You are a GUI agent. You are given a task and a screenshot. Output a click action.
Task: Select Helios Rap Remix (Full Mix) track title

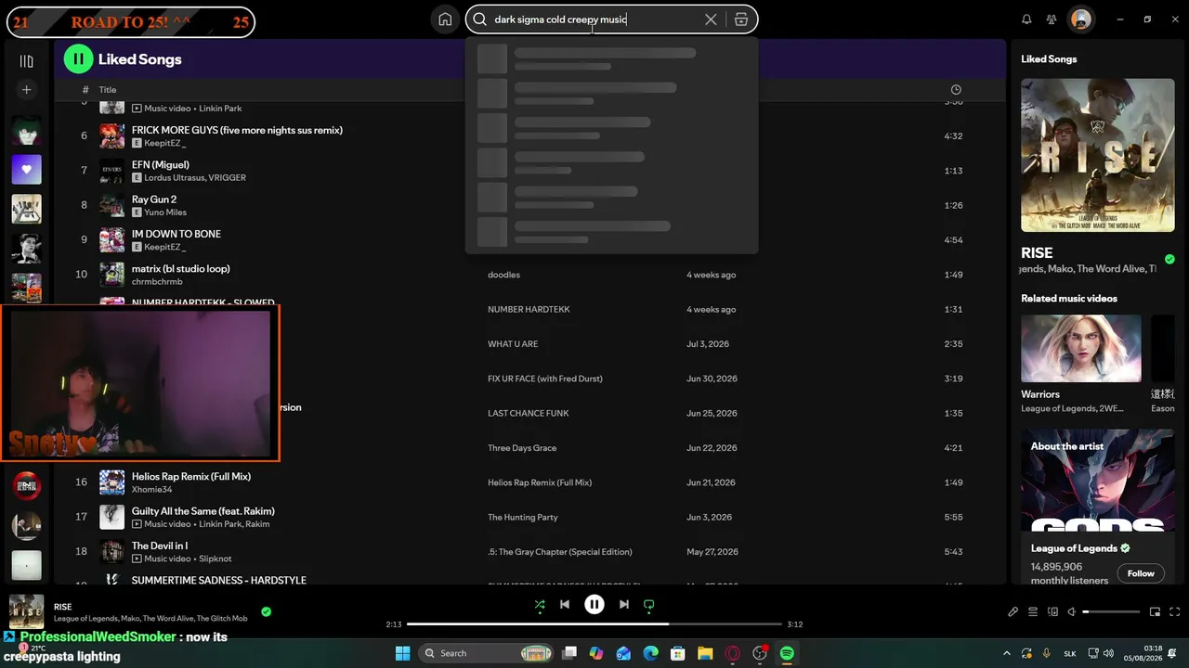[x=191, y=477]
